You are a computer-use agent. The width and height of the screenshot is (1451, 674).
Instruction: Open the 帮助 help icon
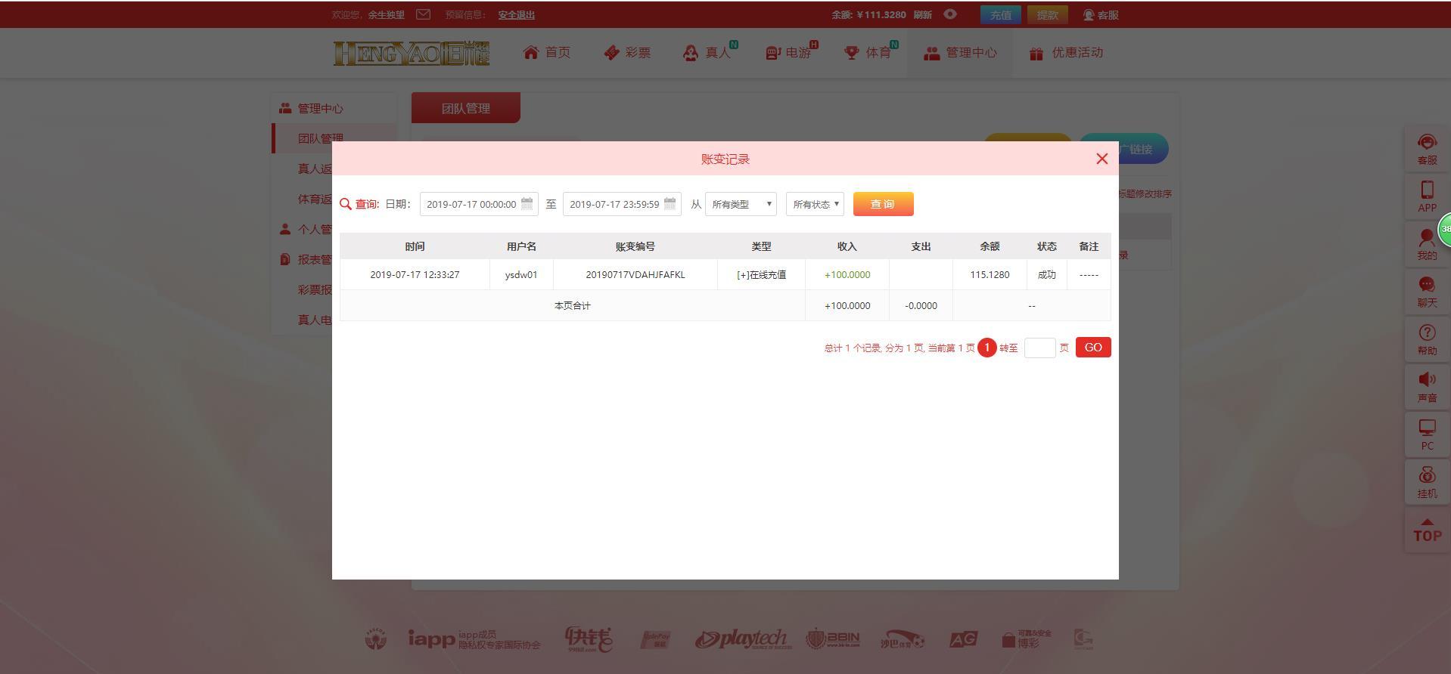[x=1427, y=339]
